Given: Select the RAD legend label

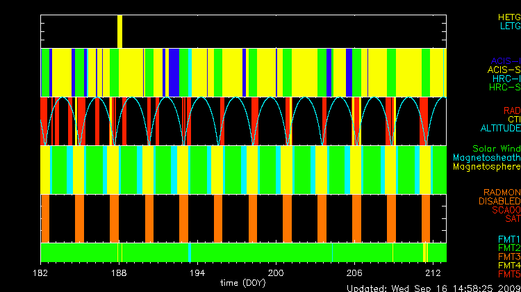Looking at the screenshot, I should 511,111.
